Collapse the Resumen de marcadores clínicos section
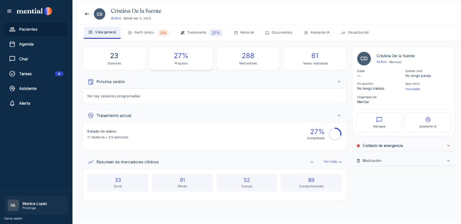 pos(312,162)
